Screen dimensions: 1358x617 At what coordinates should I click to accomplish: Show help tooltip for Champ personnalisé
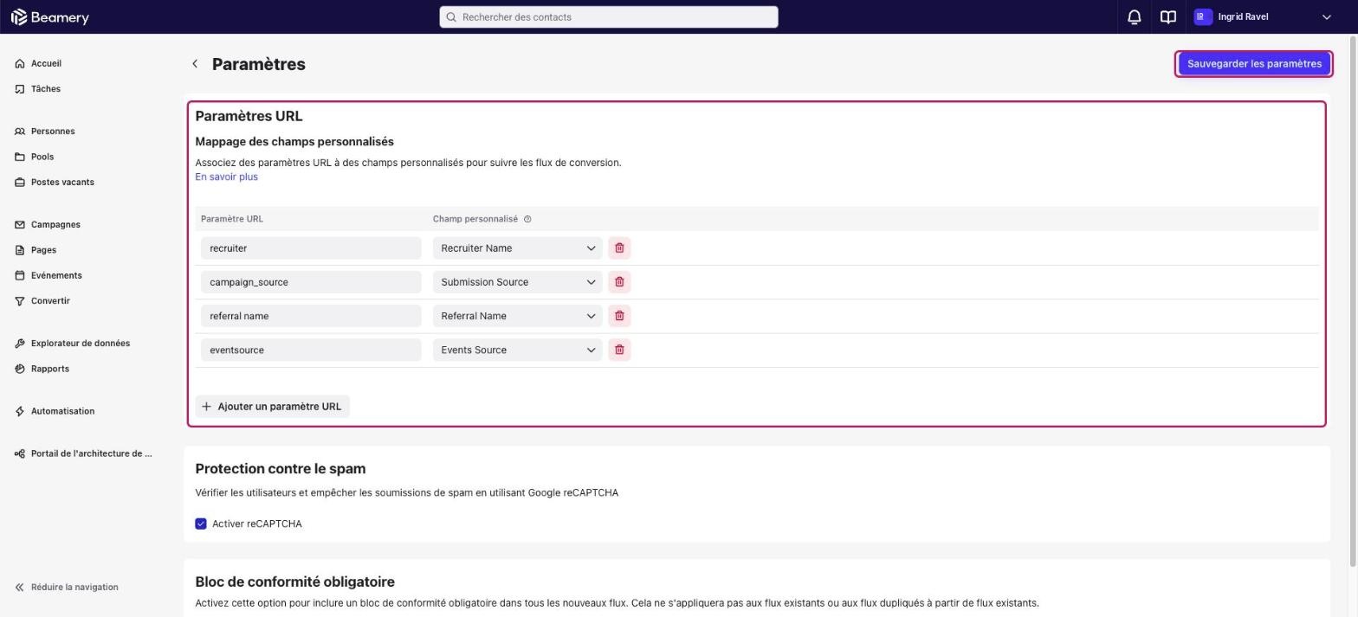pyautogui.click(x=527, y=219)
